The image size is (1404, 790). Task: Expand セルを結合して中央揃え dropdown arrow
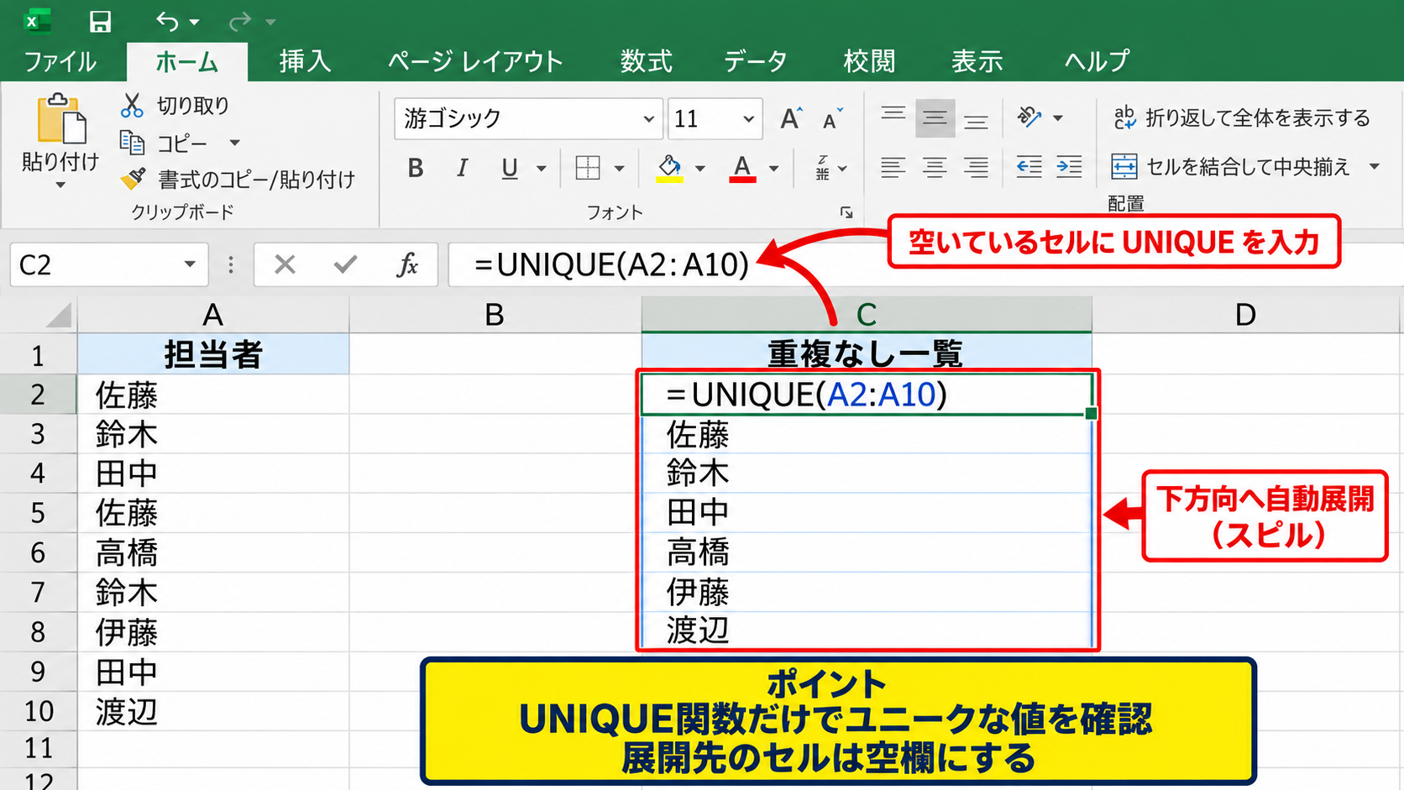1375,166
